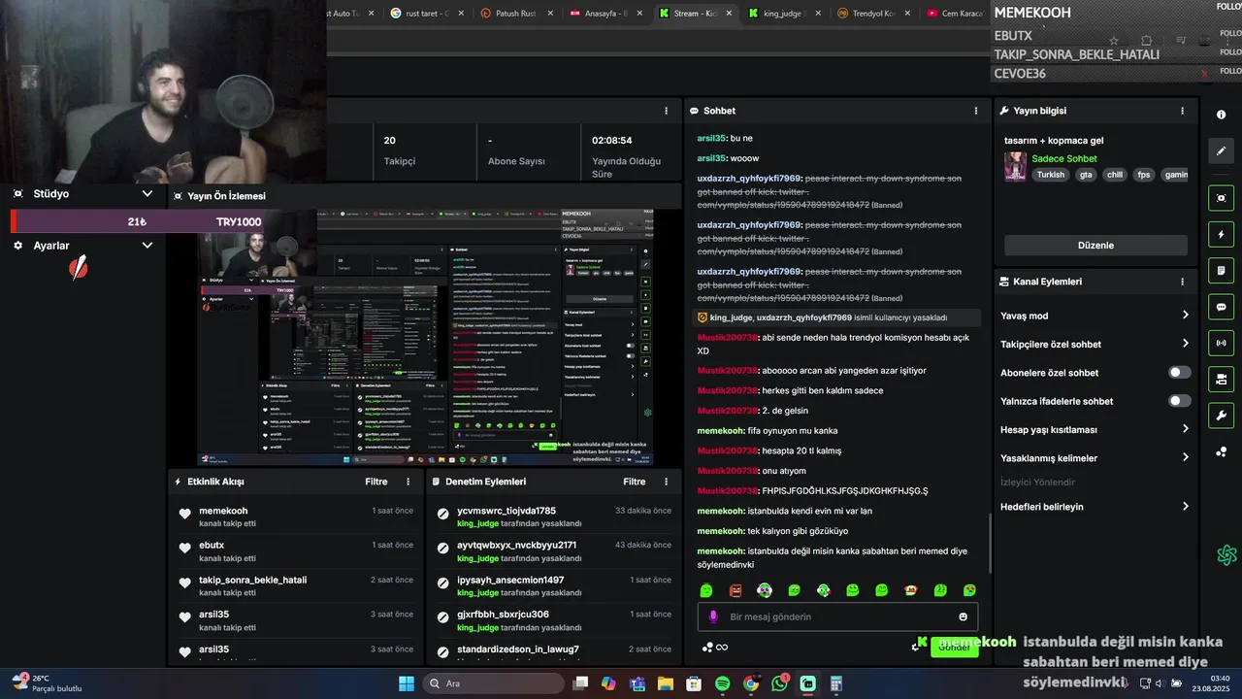Image resolution: width=1242 pixels, height=699 pixels.
Task: Click the pencil edit icon in sidebar
Action: click(x=1221, y=150)
